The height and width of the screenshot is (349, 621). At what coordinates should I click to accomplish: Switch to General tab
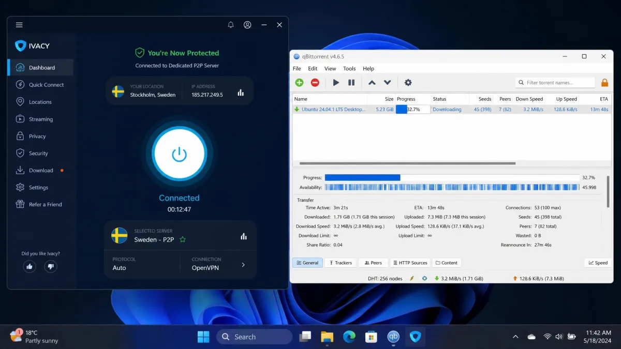[x=307, y=263]
